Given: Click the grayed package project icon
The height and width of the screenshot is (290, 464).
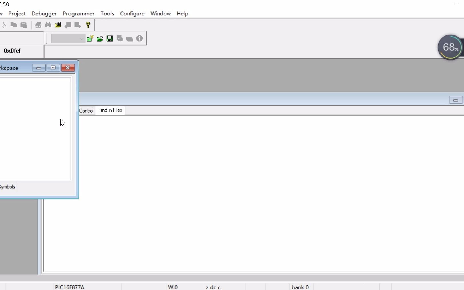Looking at the screenshot, I should pos(130,39).
